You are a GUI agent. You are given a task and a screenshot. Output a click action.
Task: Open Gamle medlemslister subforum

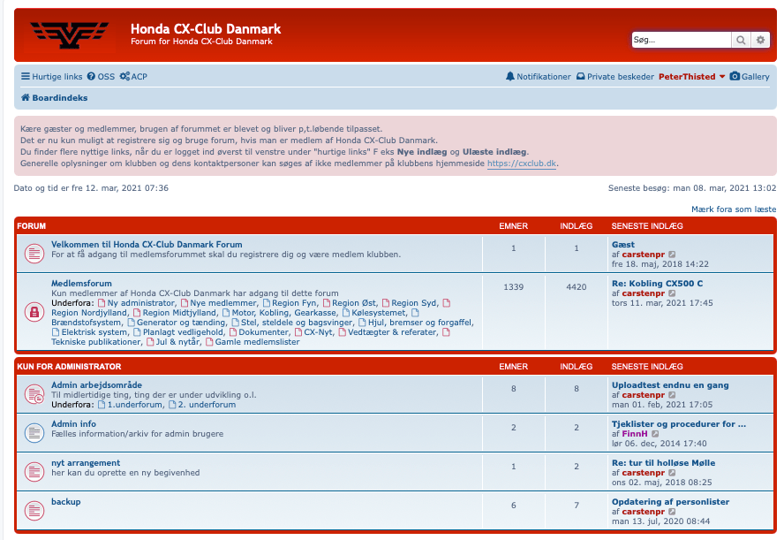pyautogui.click(x=258, y=342)
